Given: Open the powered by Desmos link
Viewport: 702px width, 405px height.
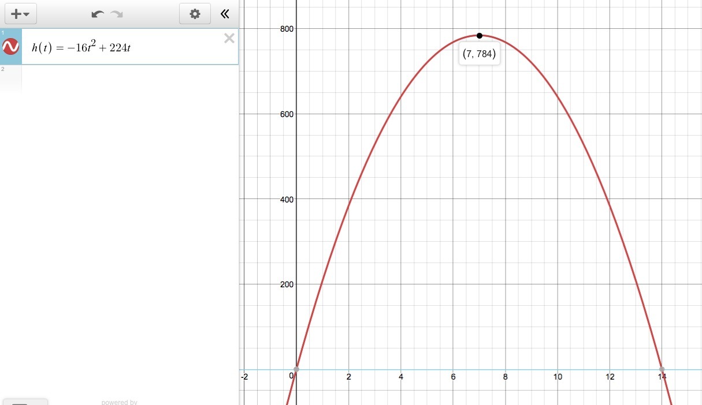Looking at the screenshot, I should (x=119, y=402).
